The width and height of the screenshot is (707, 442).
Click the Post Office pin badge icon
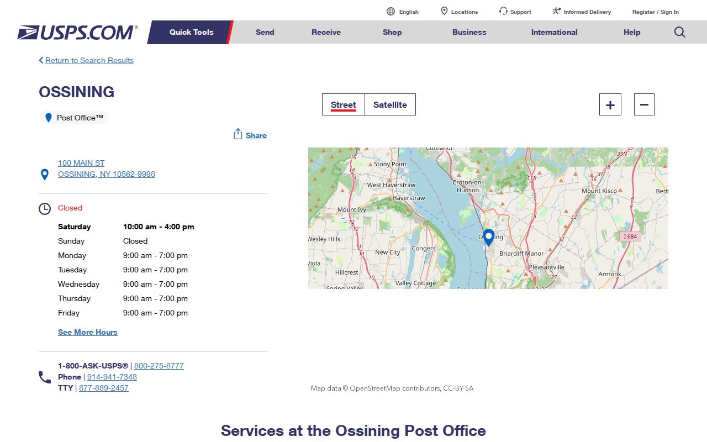point(49,118)
